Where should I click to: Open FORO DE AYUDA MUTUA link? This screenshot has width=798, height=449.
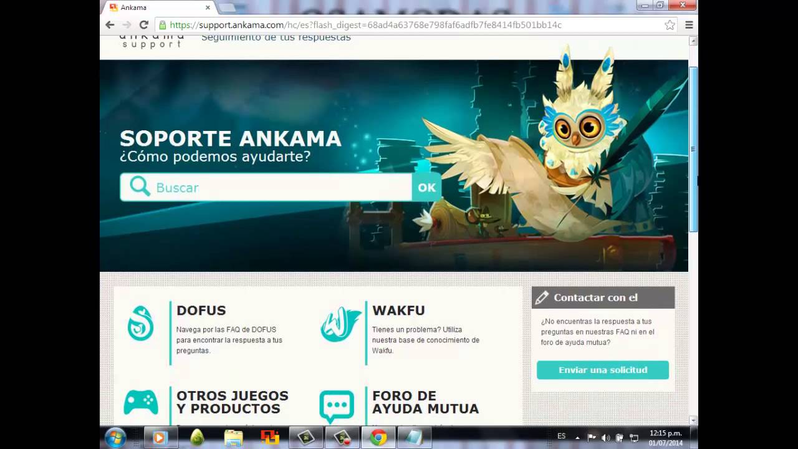[x=425, y=402]
